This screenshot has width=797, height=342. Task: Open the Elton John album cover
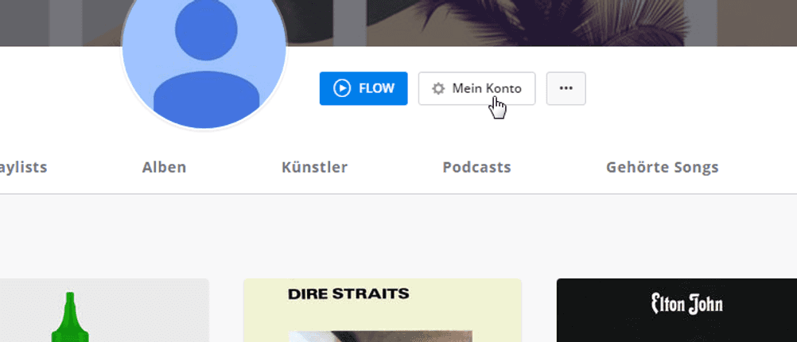tap(677, 310)
